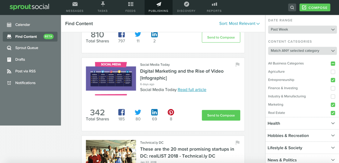Open the Past Week date range dropdown
Viewport: 339px width, 163px height.
click(x=302, y=29)
